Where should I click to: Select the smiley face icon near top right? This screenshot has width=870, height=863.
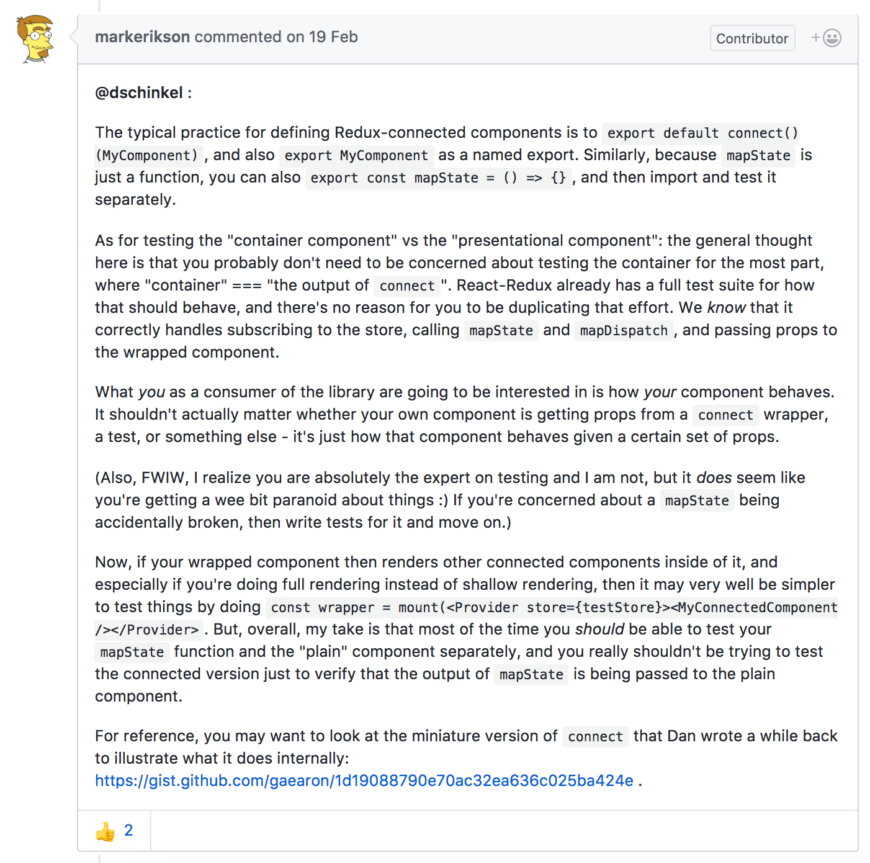point(832,38)
